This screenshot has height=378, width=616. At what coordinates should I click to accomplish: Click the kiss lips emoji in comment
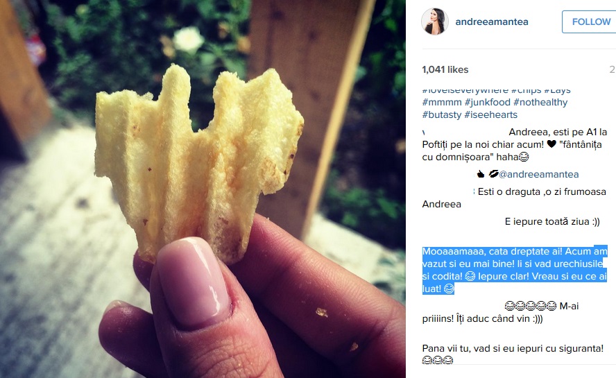[x=493, y=173]
